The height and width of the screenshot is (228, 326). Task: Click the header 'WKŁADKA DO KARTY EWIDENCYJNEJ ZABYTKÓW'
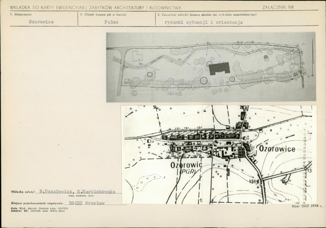click(61, 8)
